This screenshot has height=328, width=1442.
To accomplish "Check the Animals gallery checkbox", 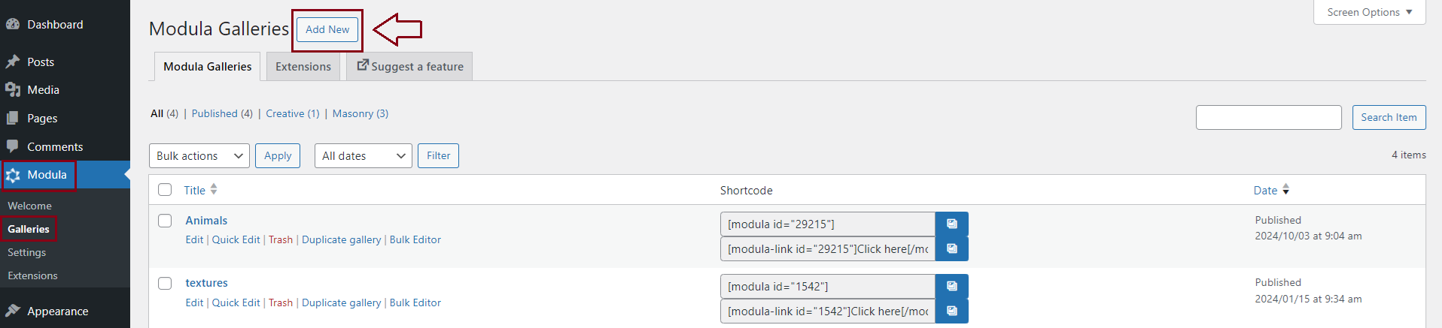I will click(x=165, y=221).
